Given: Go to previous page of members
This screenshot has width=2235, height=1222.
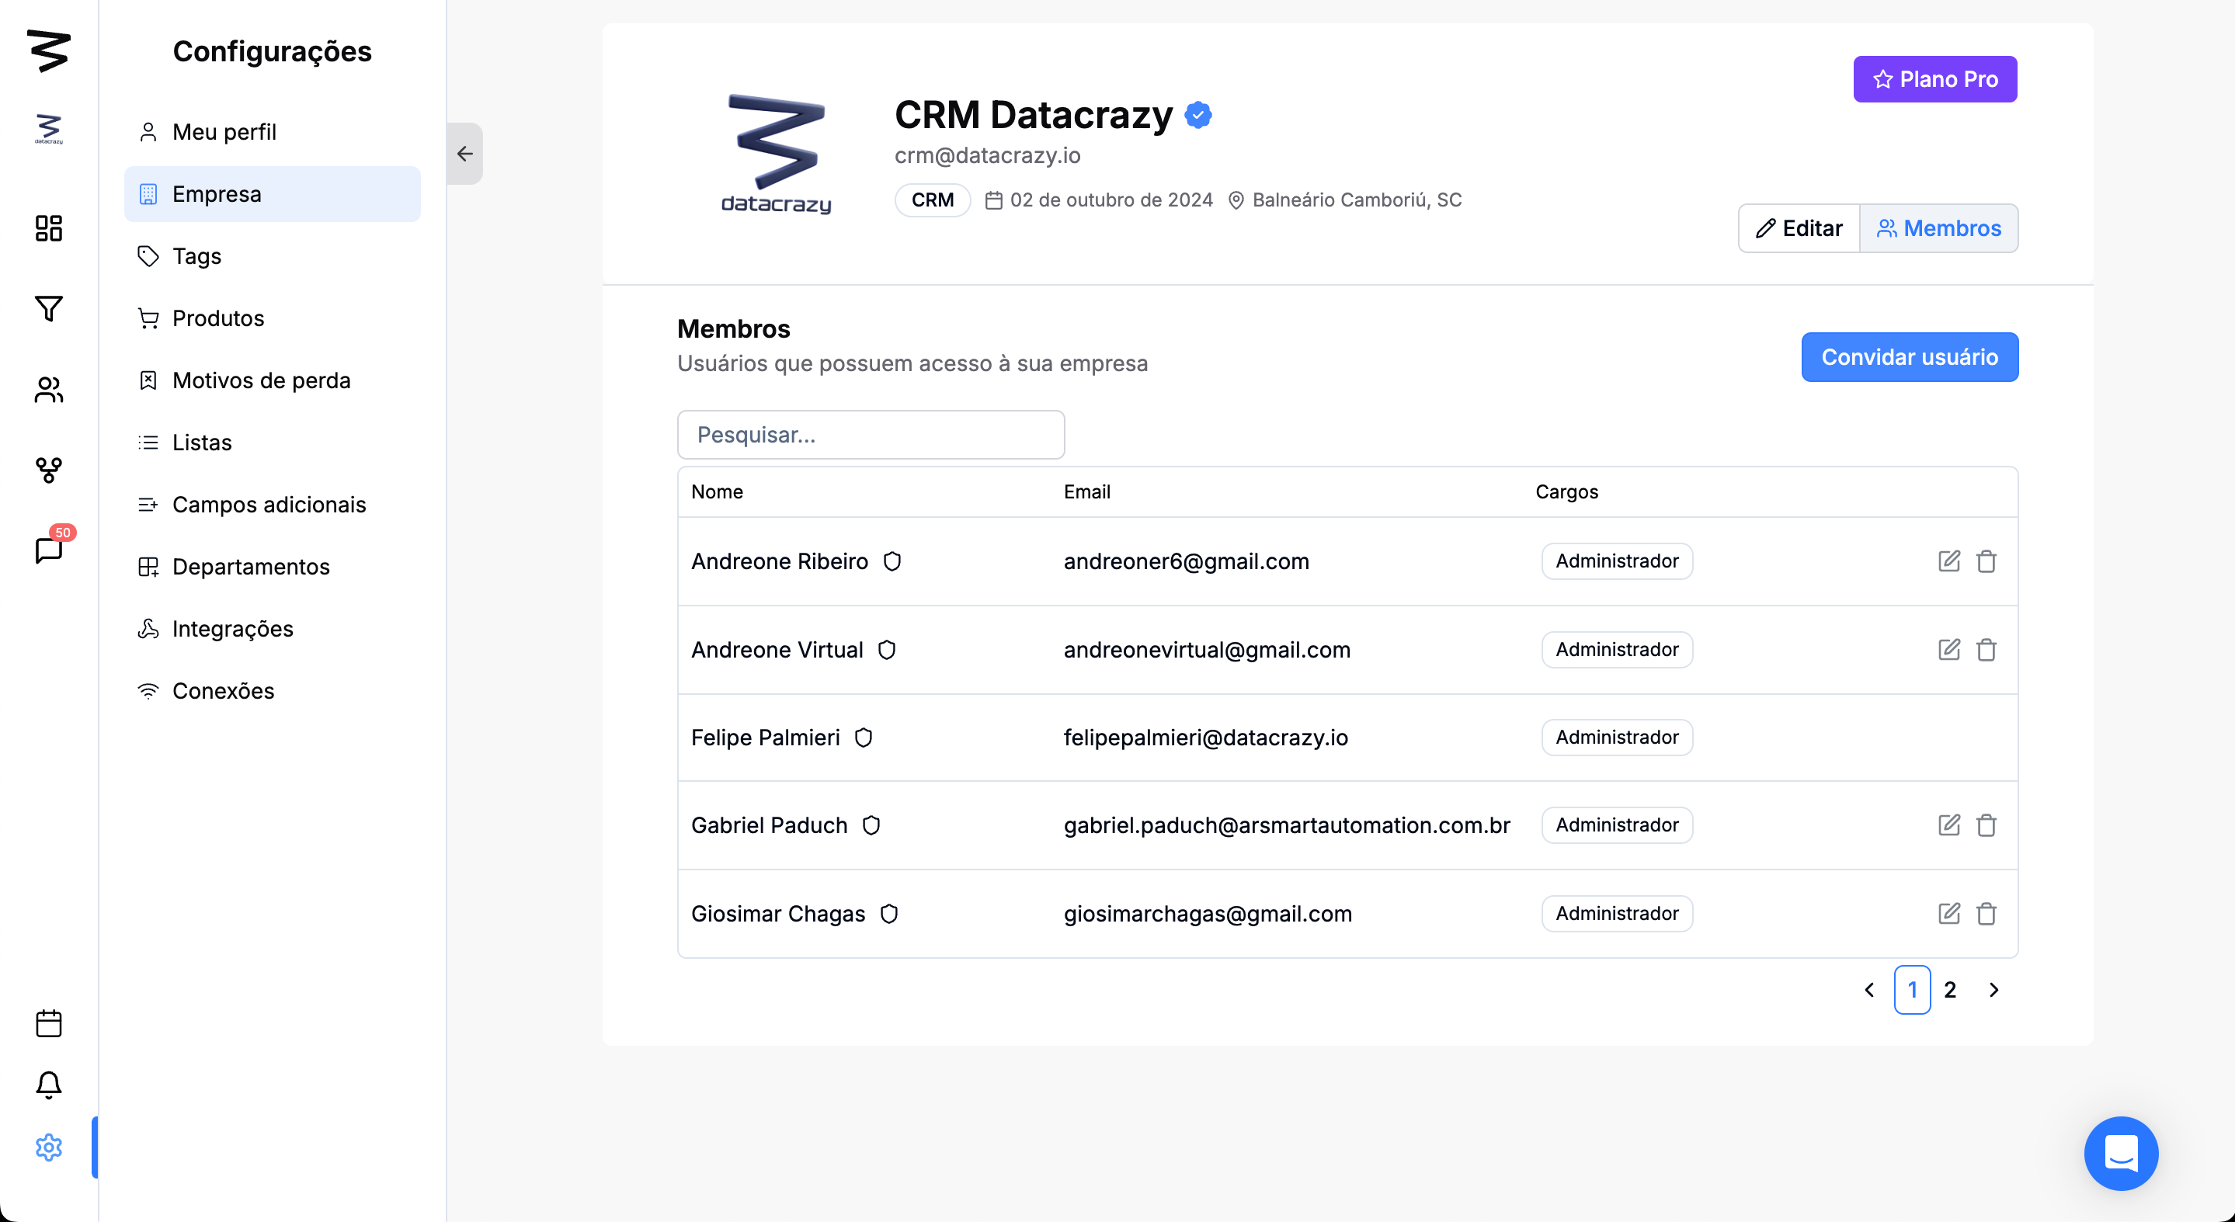Looking at the screenshot, I should 1869,990.
